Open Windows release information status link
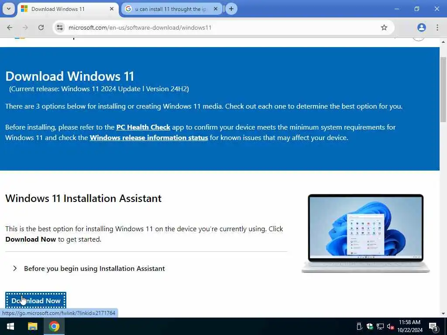 [x=149, y=138]
